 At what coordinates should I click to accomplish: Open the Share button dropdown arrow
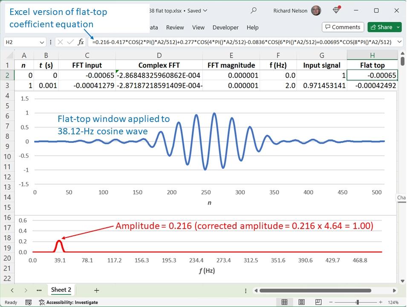398,27
